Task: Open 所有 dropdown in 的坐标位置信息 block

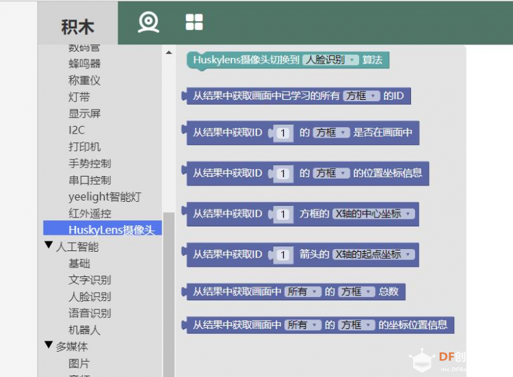Action: pyautogui.click(x=302, y=325)
